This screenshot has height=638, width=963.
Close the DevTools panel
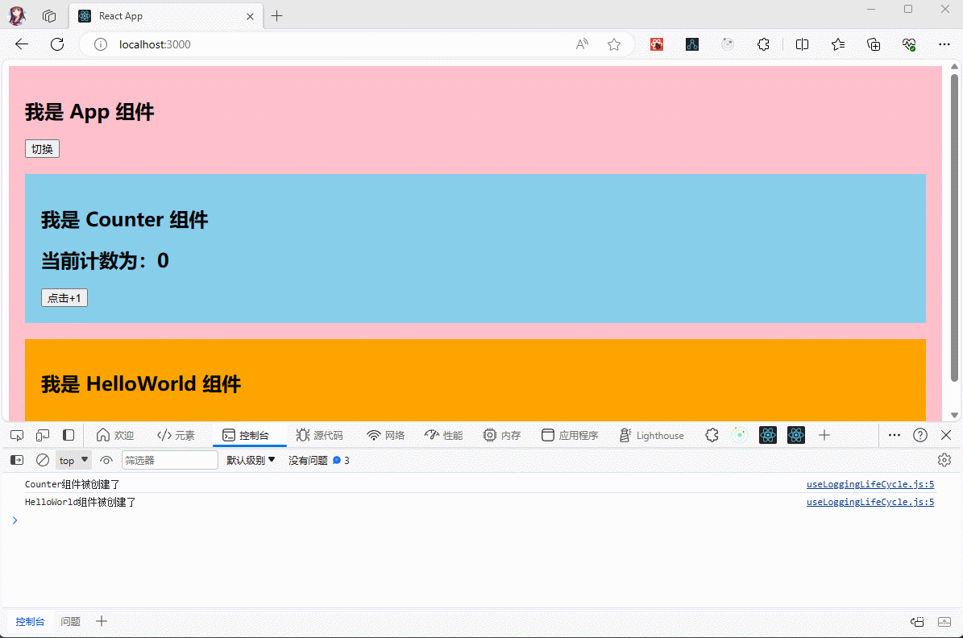coord(946,435)
